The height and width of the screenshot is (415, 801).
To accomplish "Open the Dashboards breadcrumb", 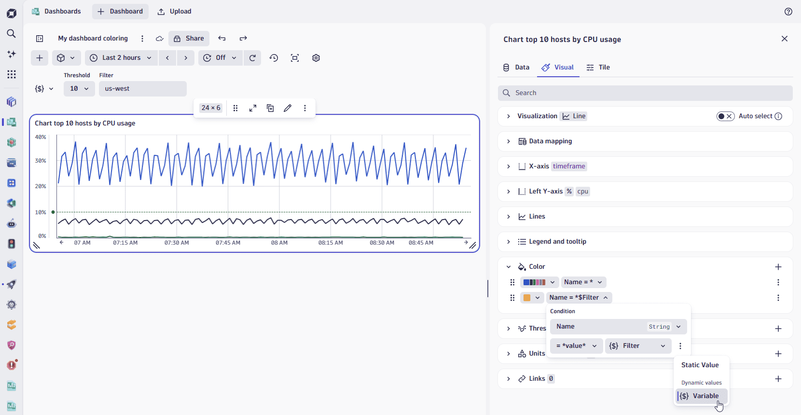I will (x=56, y=12).
